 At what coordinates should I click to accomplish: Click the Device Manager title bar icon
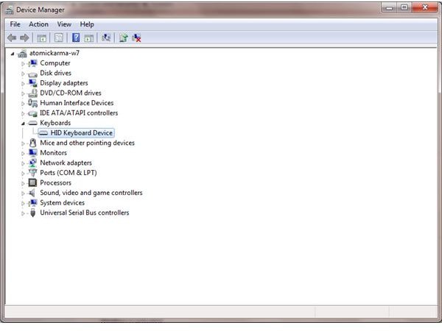coord(10,10)
